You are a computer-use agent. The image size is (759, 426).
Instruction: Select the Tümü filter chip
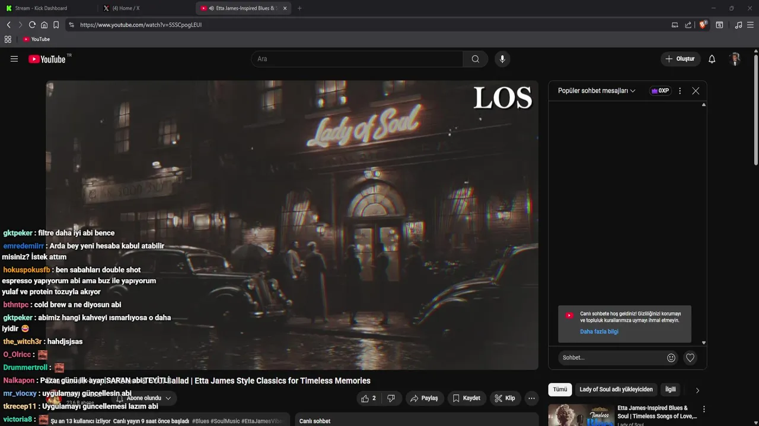click(560, 389)
